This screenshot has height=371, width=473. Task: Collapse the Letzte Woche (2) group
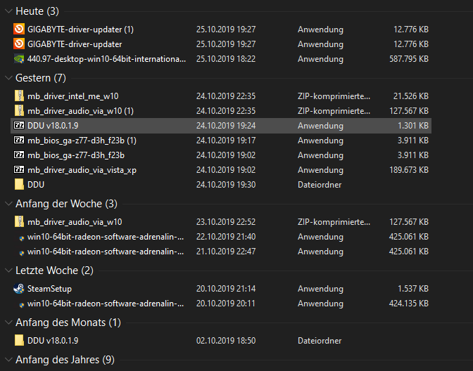8,271
